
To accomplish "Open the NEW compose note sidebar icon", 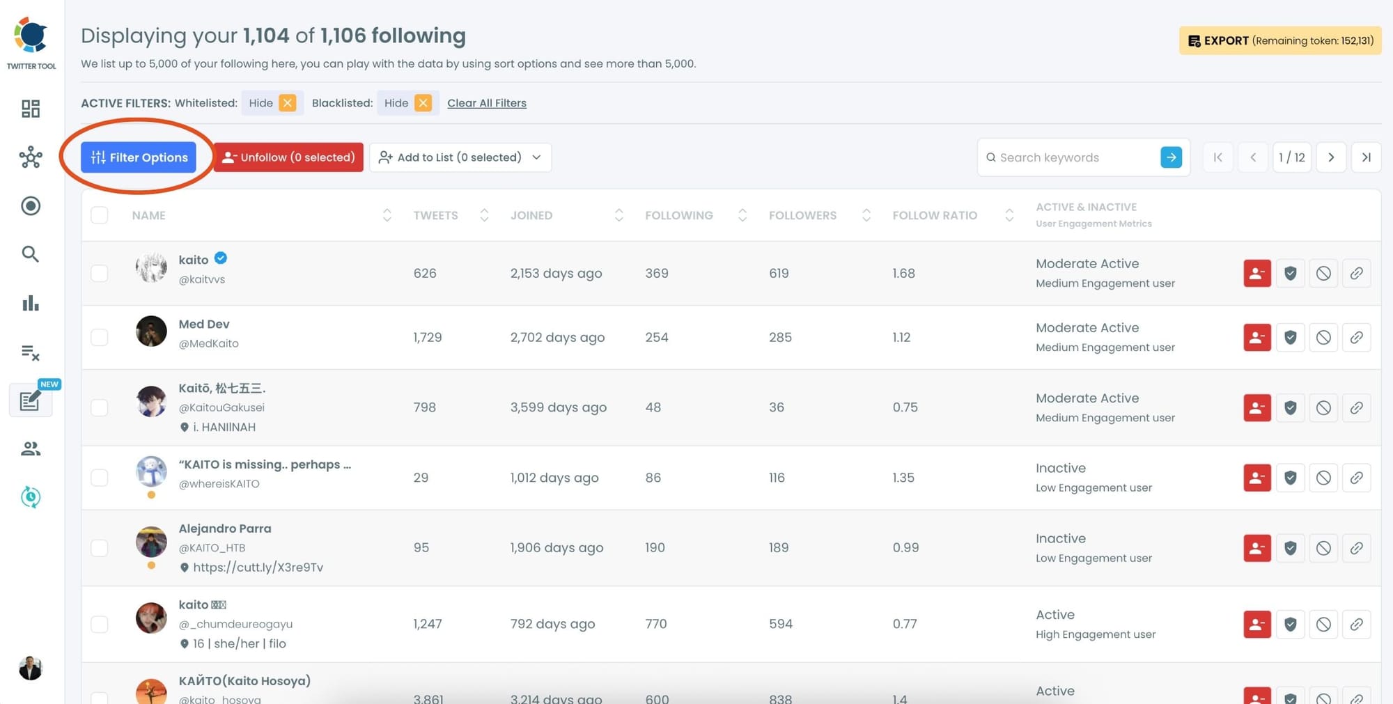I will click(31, 400).
